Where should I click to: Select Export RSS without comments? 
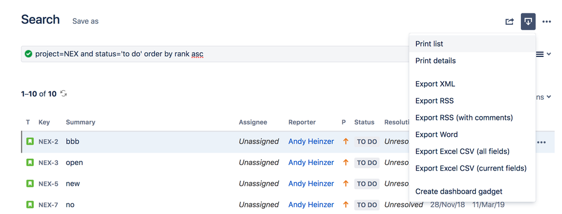(x=472, y=101)
